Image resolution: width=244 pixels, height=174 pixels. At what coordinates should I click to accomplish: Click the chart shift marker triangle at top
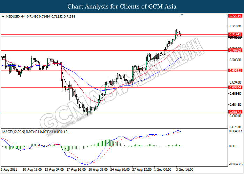click(x=182, y=15)
